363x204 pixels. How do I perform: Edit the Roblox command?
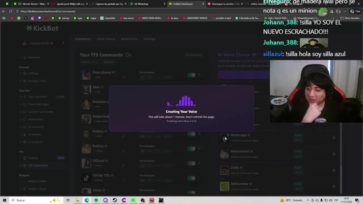(x=123, y=136)
